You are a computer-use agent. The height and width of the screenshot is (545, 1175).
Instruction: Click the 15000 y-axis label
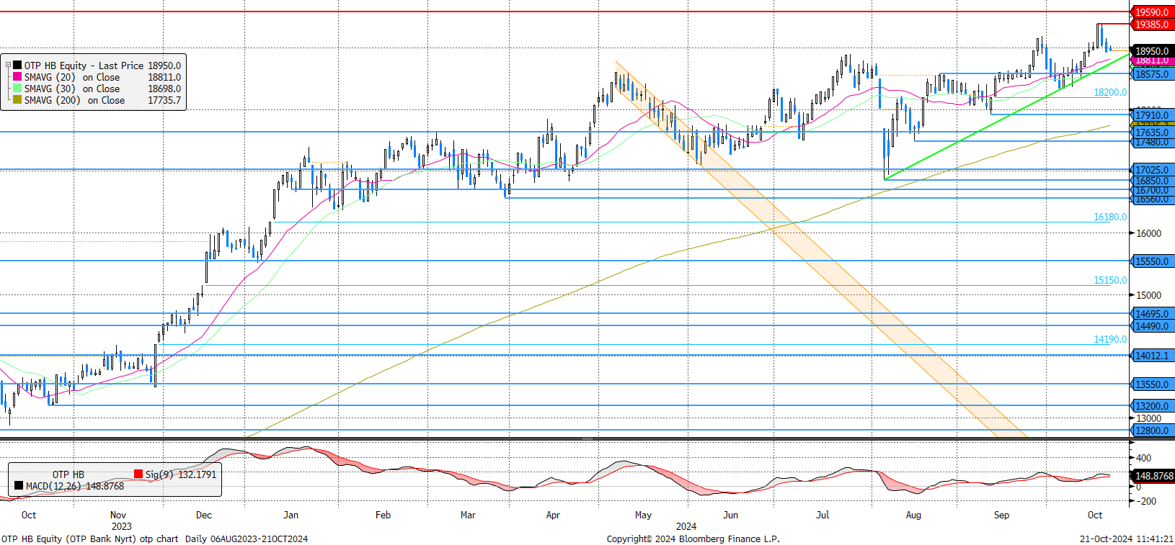(x=1148, y=295)
